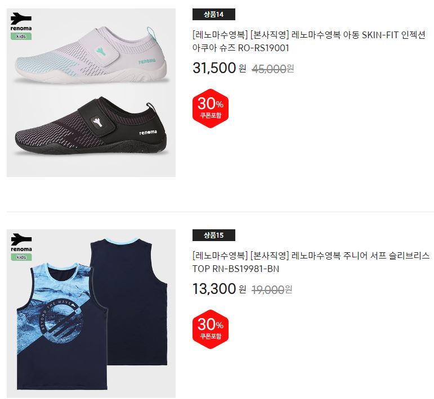Screen dimensions: 434x399
Task: Click the green kids badge on shoe image
Action: click(21, 36)
